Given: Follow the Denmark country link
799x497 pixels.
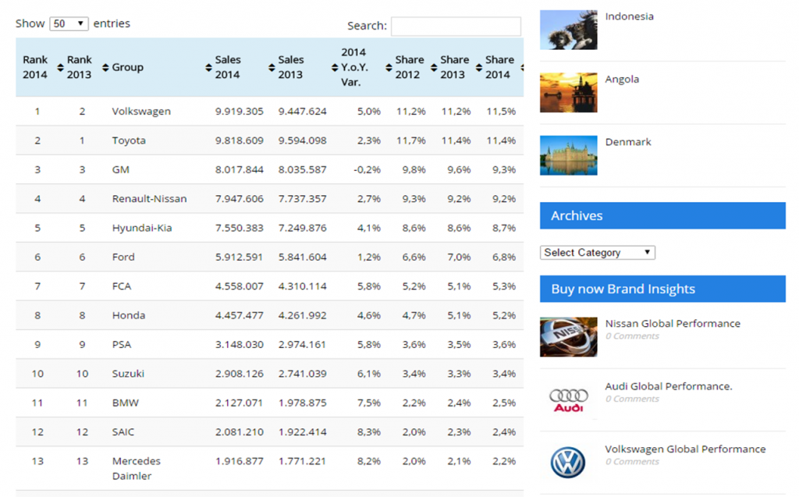Looking at the screenshot, I should tap(628, 142).
